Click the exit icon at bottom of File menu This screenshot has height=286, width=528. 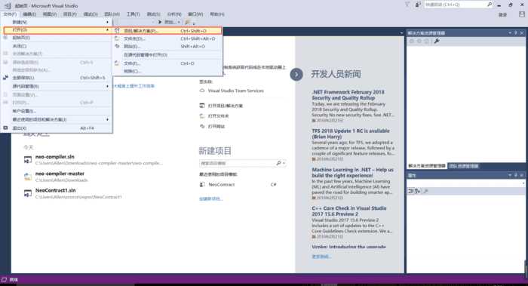click(x=5, y=128)
